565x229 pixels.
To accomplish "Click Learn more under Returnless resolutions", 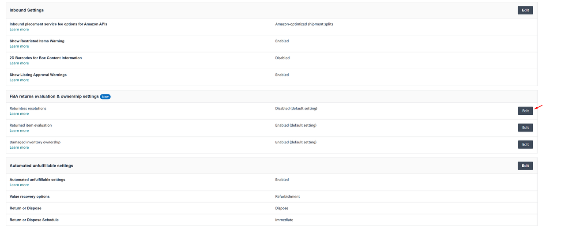I will coord(19,114).
